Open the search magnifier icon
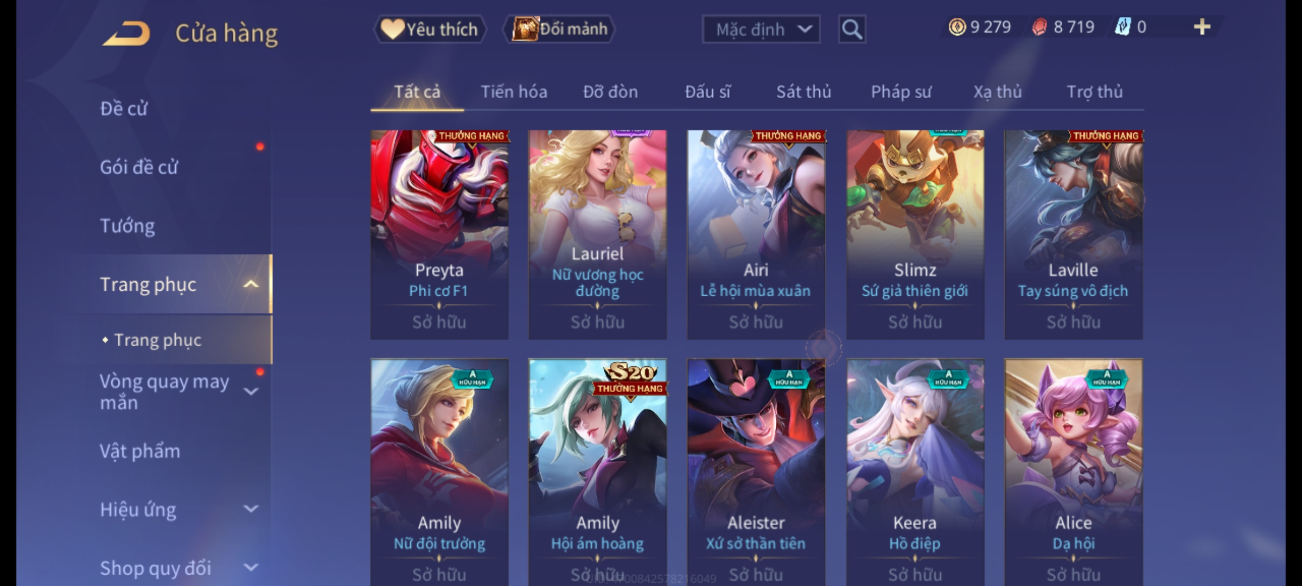Viewport: 1302px width, 586px height. pyautogui.click(x=852, y=29)
